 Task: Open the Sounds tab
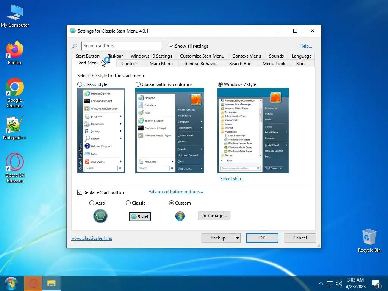click(276, 56)
